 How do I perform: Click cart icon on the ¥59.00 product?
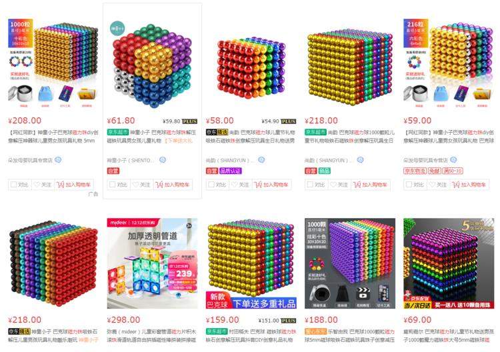click(456, 185)
